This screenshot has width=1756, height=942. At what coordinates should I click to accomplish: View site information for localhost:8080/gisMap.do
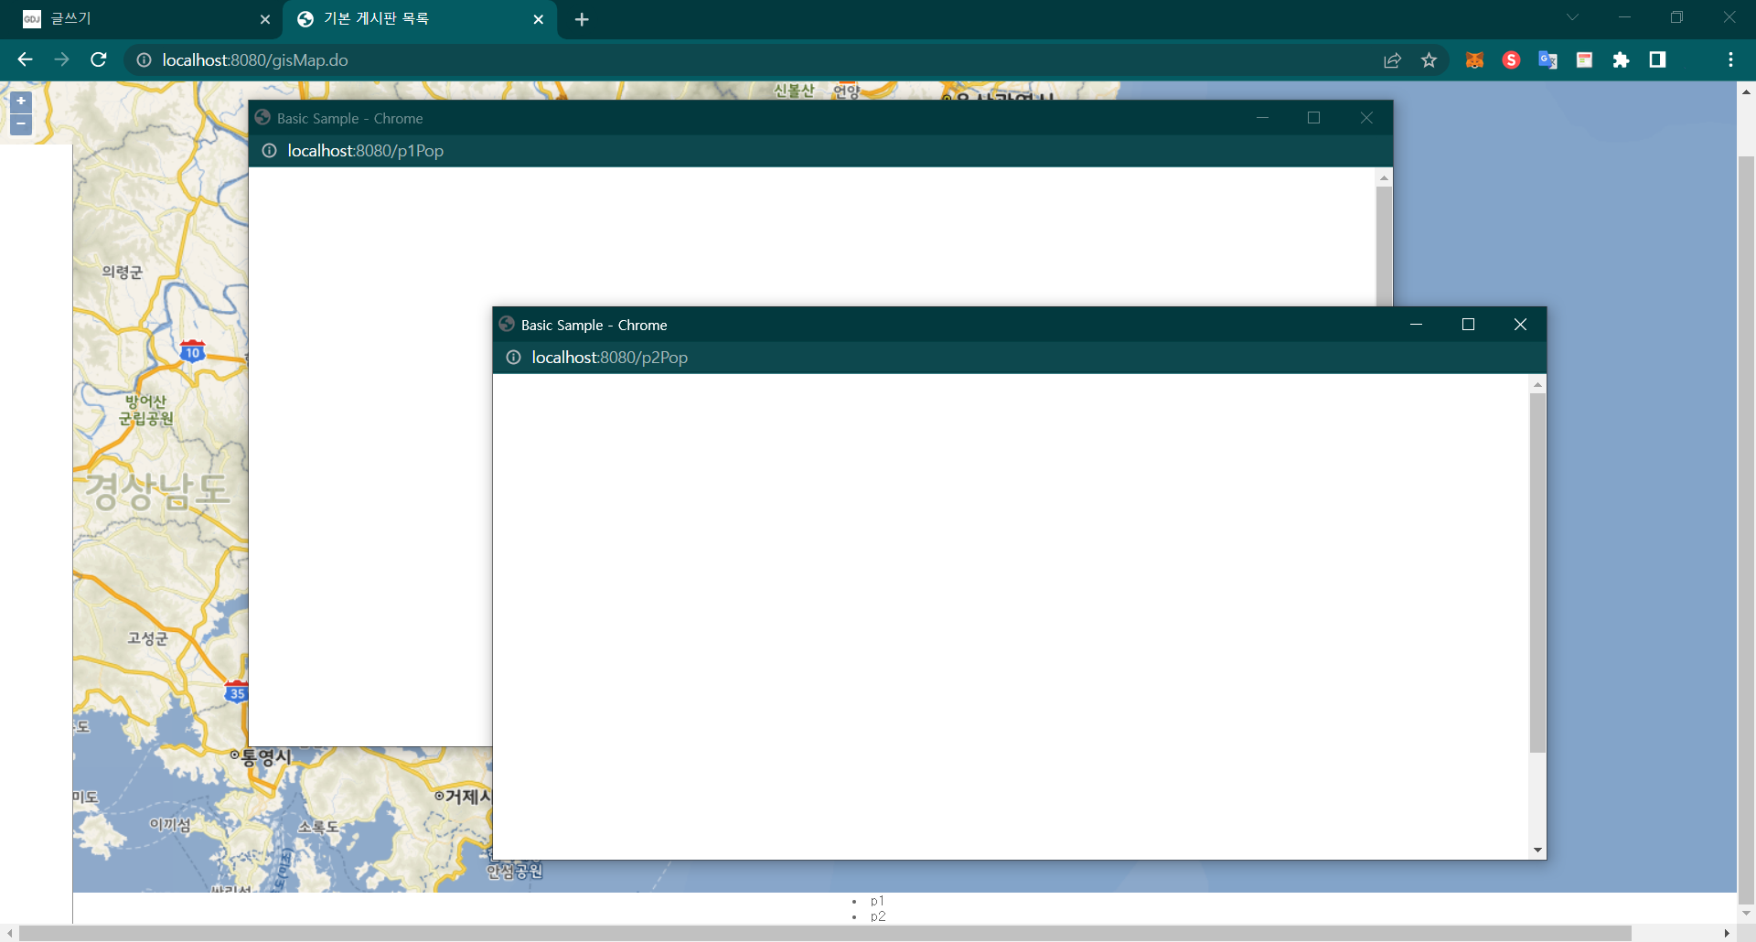click(x=144, y=60)
